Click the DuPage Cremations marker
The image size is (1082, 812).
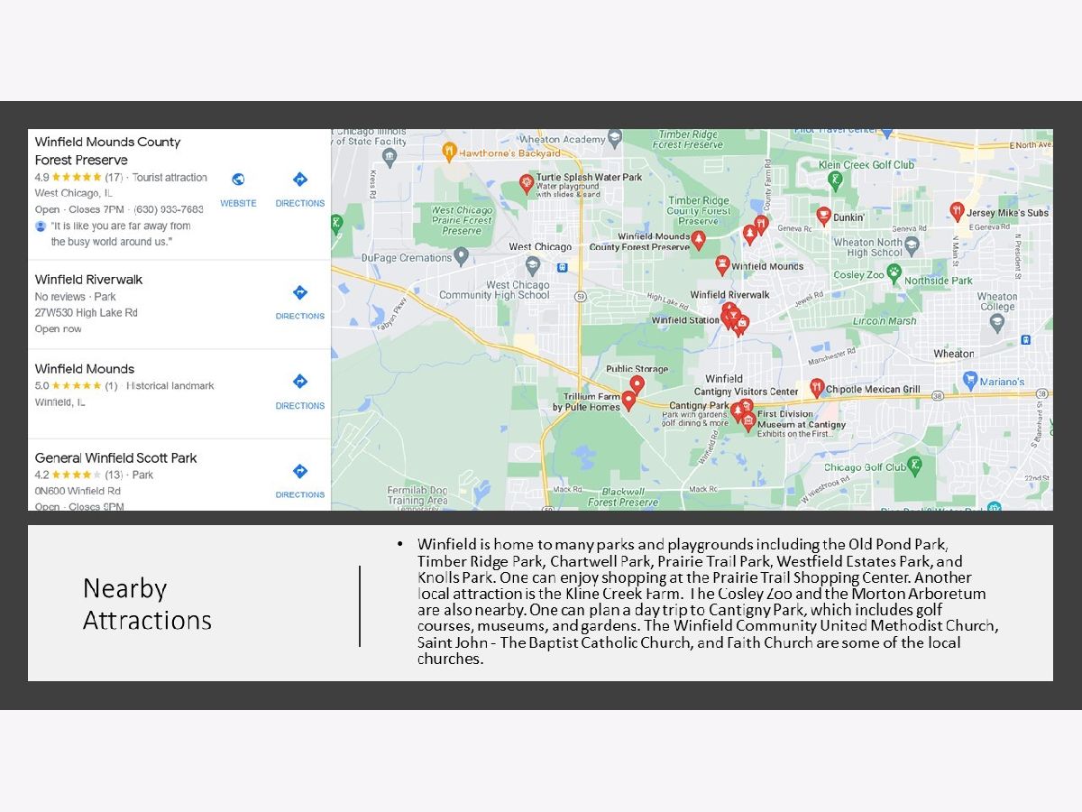(x=462, y=257)
